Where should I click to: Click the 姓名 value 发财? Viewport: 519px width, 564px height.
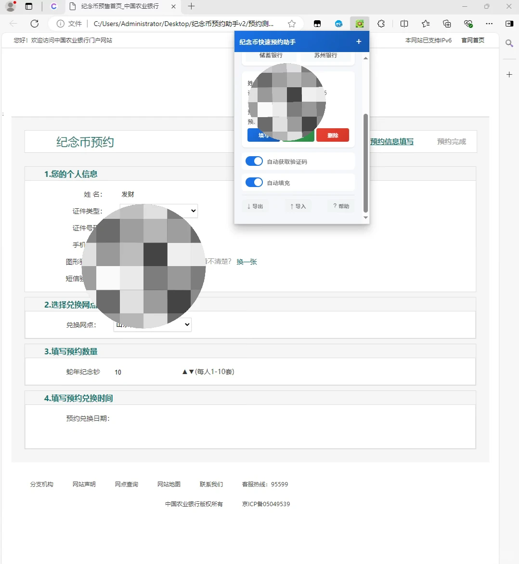(x=128, y=194)
